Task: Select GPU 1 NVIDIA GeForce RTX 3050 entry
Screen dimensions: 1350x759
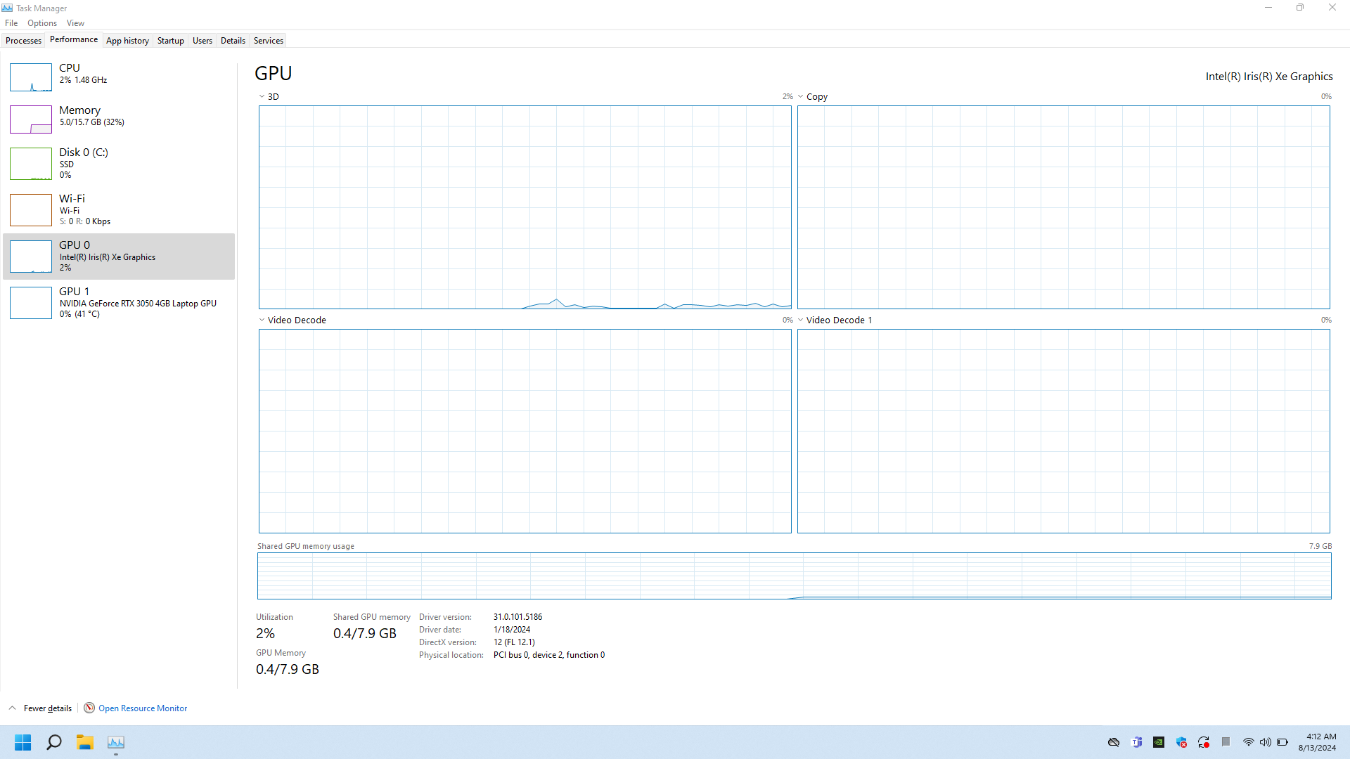Action: [119, 303]
